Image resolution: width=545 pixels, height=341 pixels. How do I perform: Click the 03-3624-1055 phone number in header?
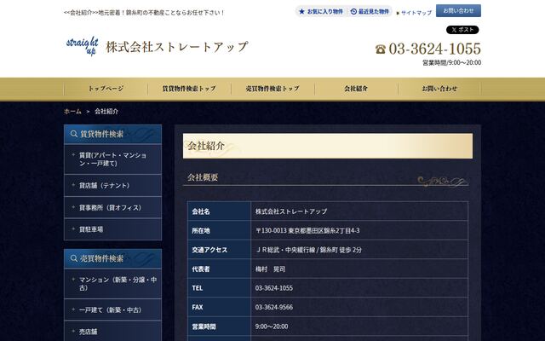(434, 49)
